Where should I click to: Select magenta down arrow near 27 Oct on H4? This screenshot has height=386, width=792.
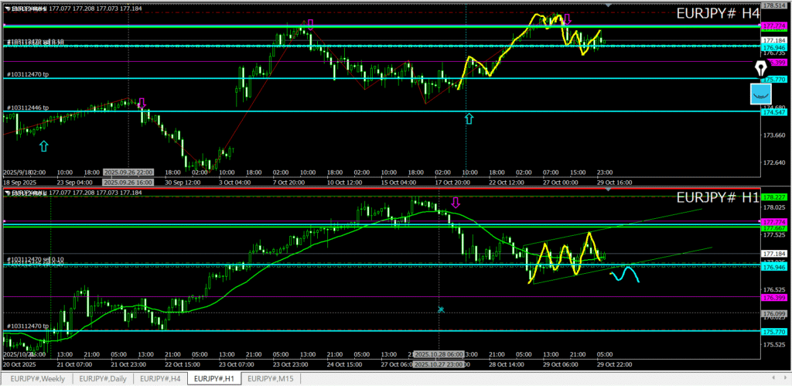[x=567, y=19]
